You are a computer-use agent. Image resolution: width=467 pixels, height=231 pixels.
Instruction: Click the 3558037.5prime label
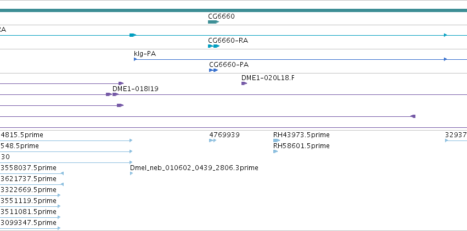point(29,167)
